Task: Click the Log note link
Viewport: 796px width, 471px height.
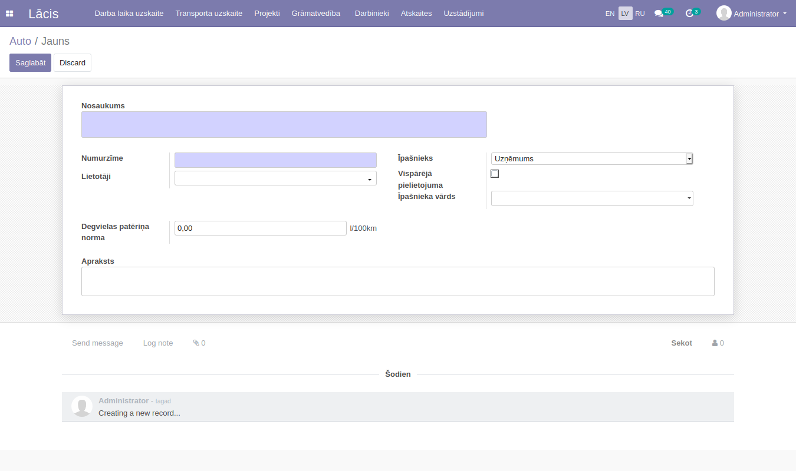Action: (x=158, y=343)
